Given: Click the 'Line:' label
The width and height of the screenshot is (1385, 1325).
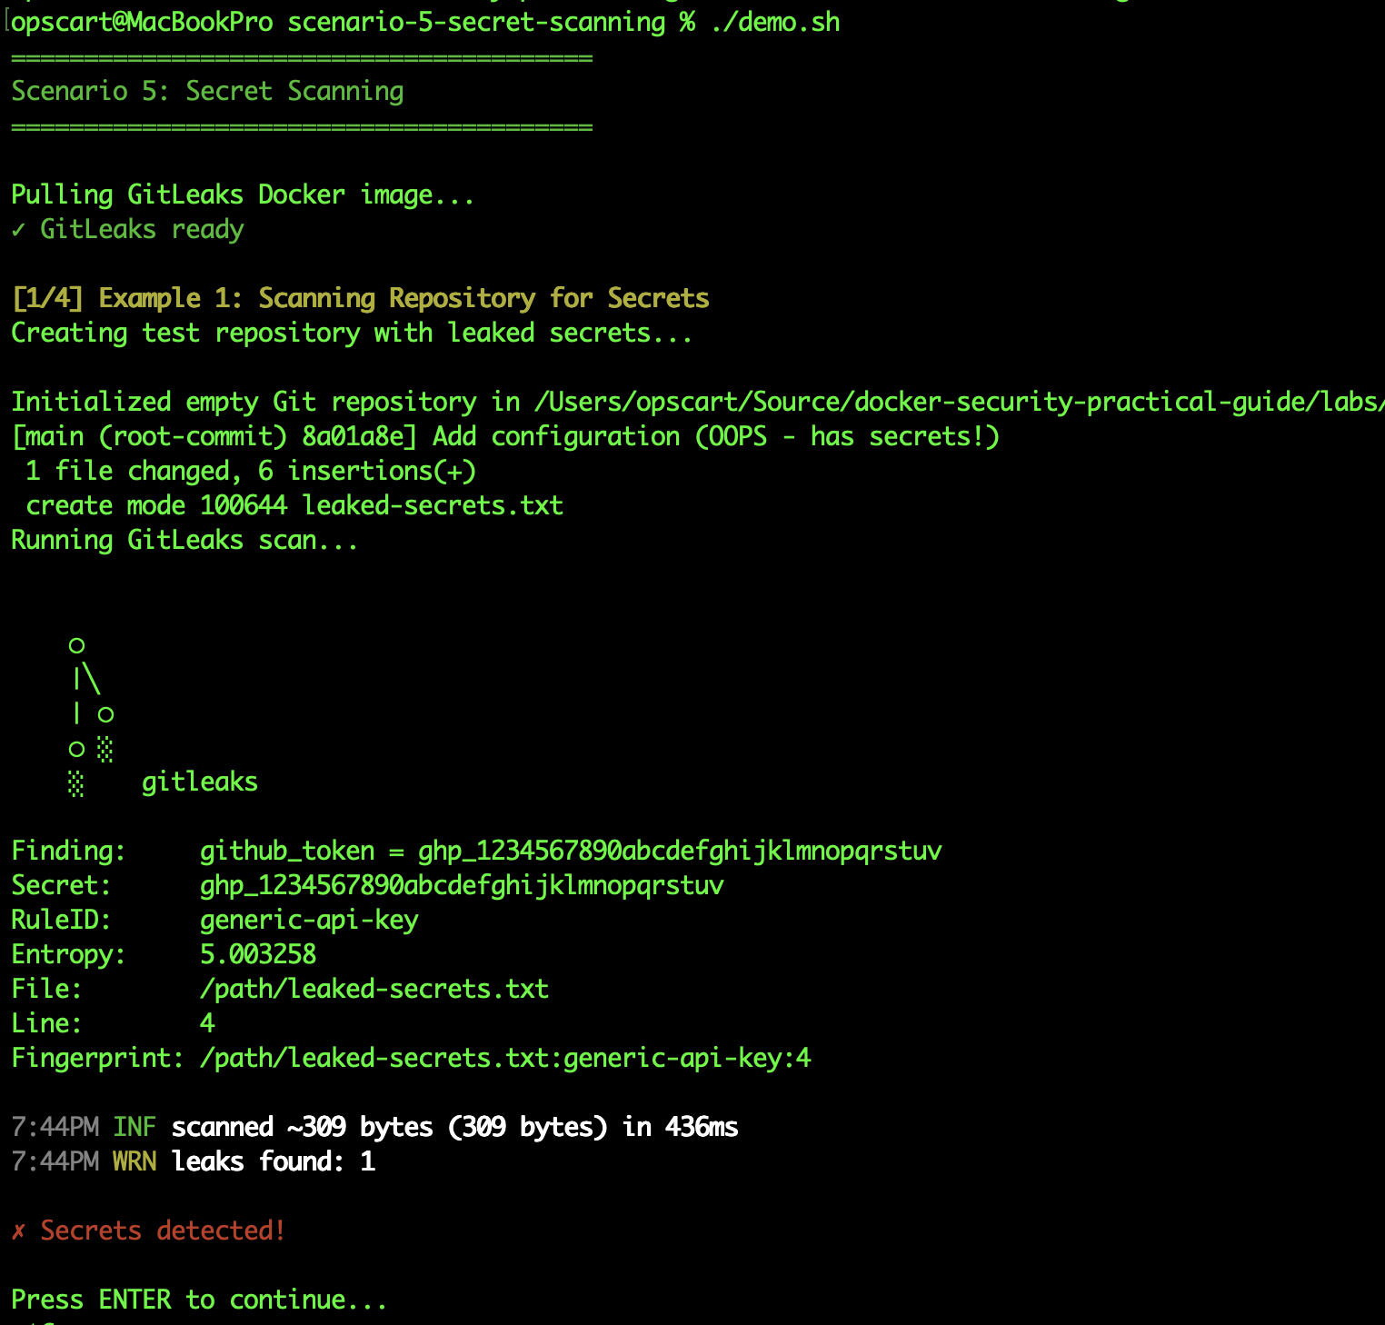Looking at the screenshot, I should click(x=46, y=1023).
